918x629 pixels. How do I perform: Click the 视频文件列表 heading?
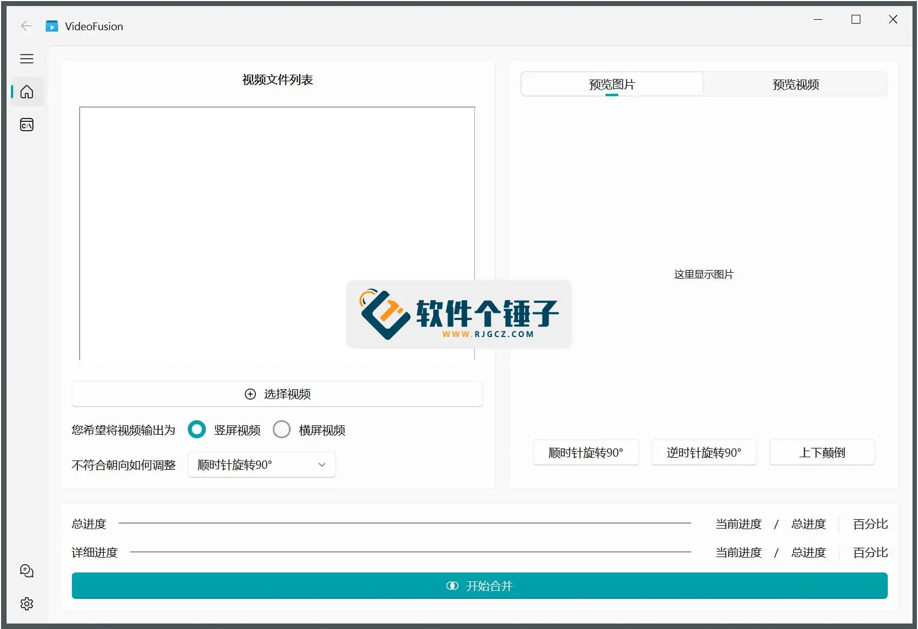pyautogui.click(x=277, y=80)
